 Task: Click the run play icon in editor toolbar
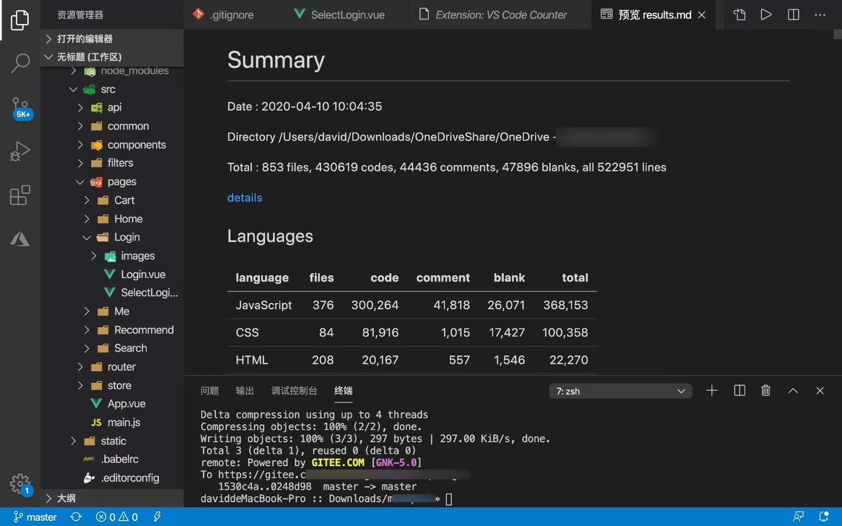tap(766, 15)
